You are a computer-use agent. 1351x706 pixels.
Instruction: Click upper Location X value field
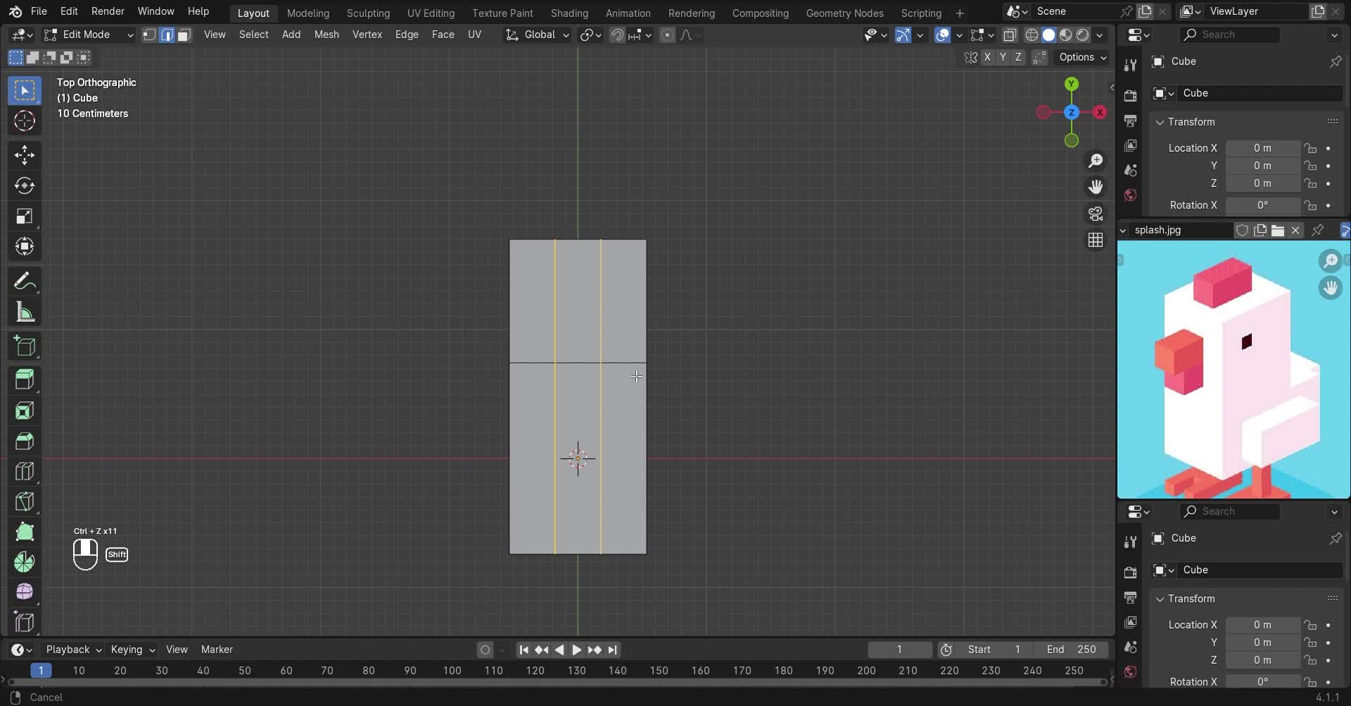[x=1262, y=148]
